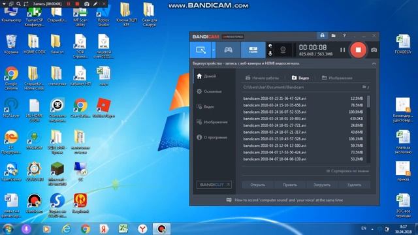Take a screenshot with Bandicam camera icon
This screenshot has height=235, width=418.
coord(374,50)
